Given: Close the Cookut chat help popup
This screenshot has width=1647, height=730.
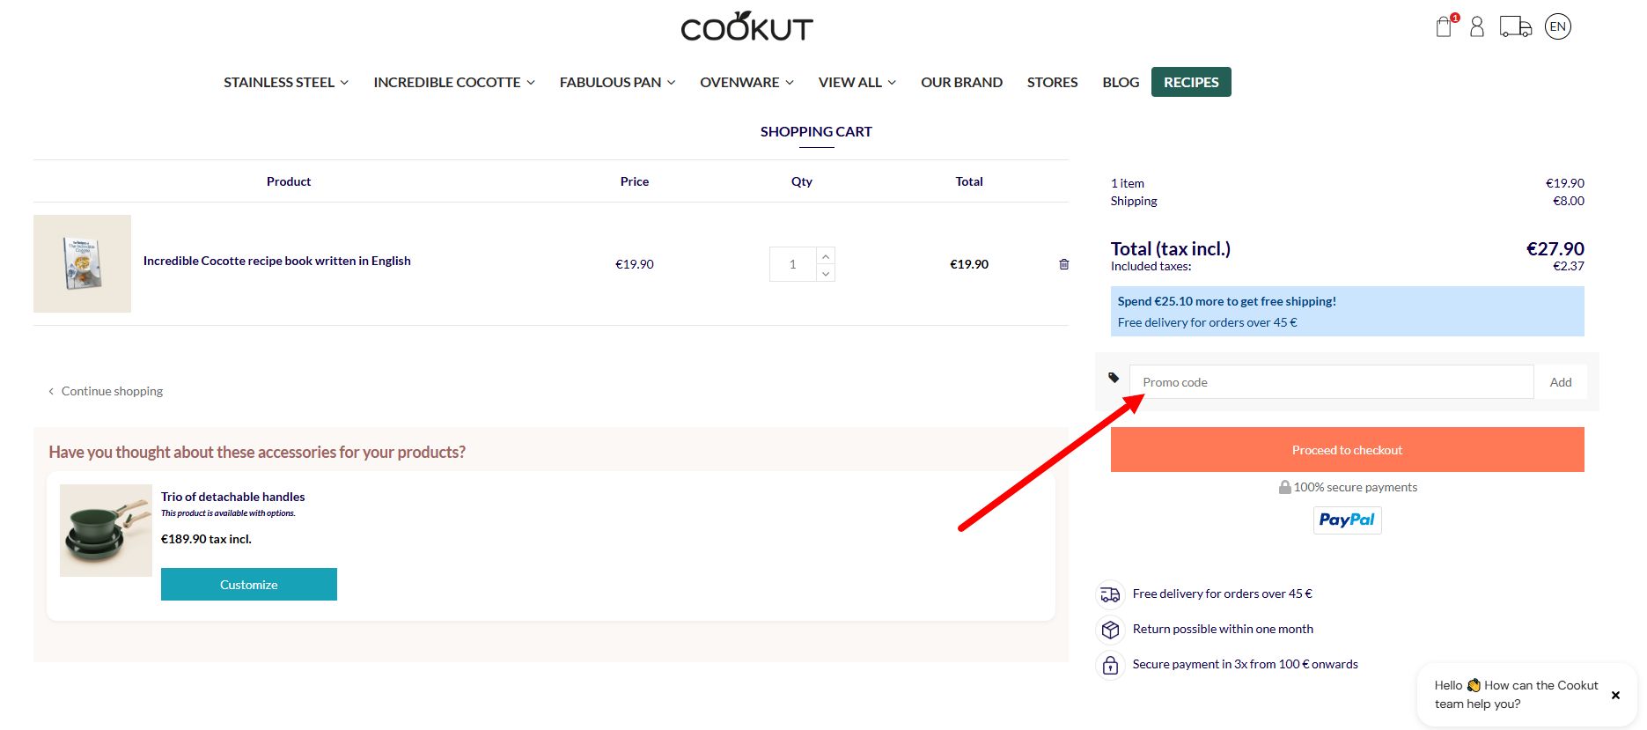Looking at the screenshot, I should coord(1615,695).
